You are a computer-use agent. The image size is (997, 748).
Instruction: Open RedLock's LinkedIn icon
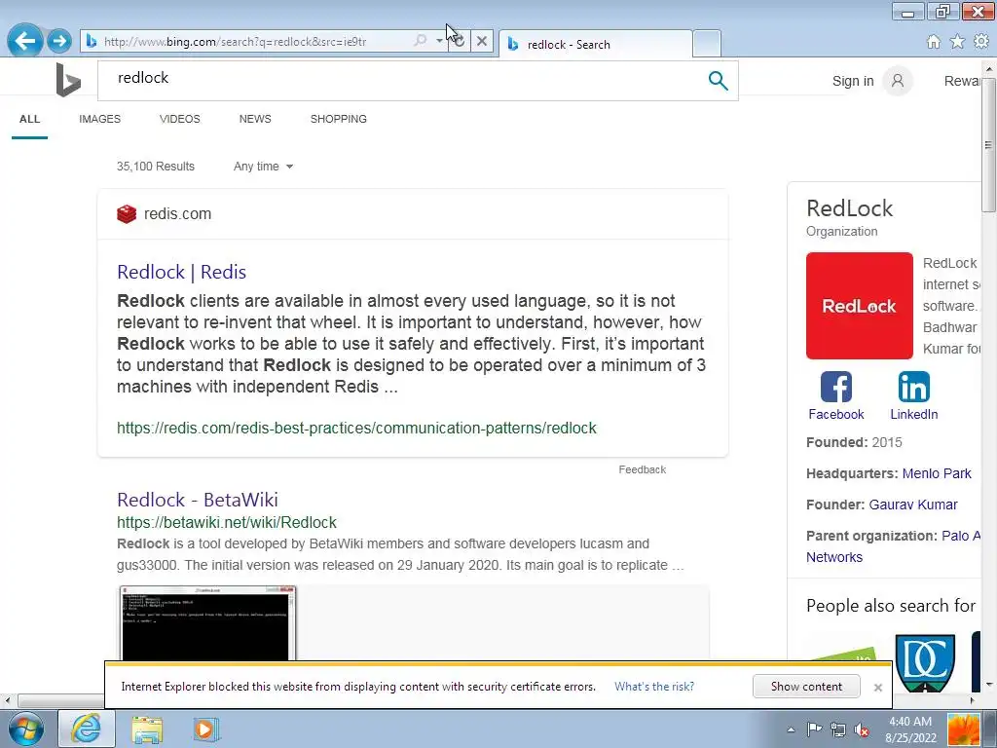pyautogui.click(x=913, y=387)
